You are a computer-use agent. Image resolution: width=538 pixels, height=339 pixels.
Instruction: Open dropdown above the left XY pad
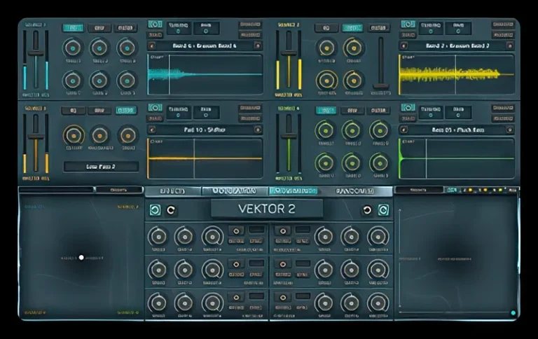[119, 190]
